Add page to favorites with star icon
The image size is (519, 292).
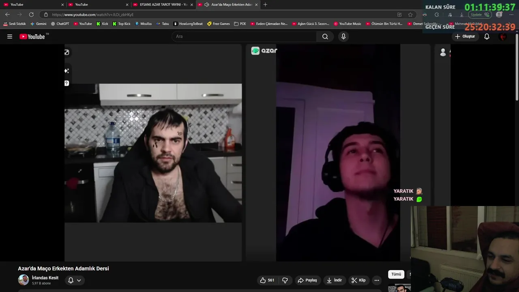click(410, 15)
